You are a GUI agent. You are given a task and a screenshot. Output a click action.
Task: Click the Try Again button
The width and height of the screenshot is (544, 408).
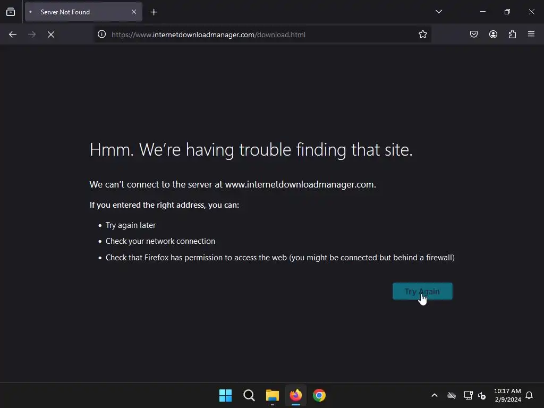[x=422, y=291]
